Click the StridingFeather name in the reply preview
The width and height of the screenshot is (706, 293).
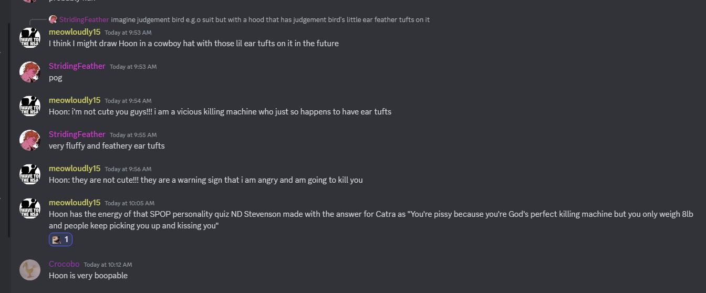(x=84, y=20)
